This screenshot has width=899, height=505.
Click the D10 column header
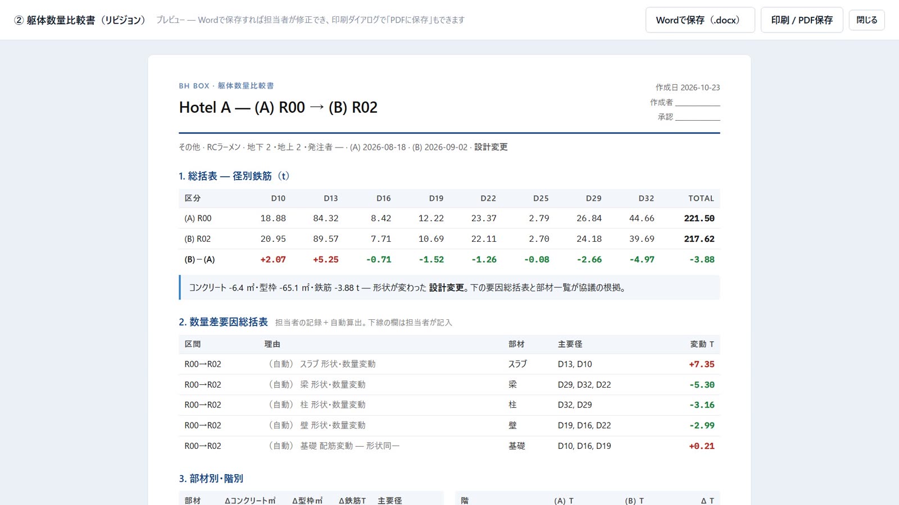[x=278, y=198]
